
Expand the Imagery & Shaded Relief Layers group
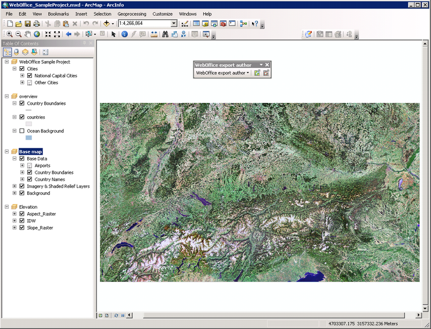[15, 187]
